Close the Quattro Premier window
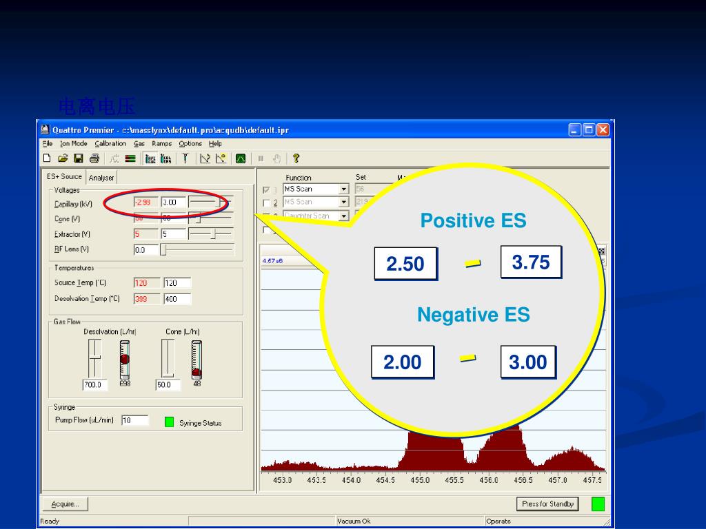Image resolution: width=706 pixels, height=529 pixels. click(x=603, y=130)
